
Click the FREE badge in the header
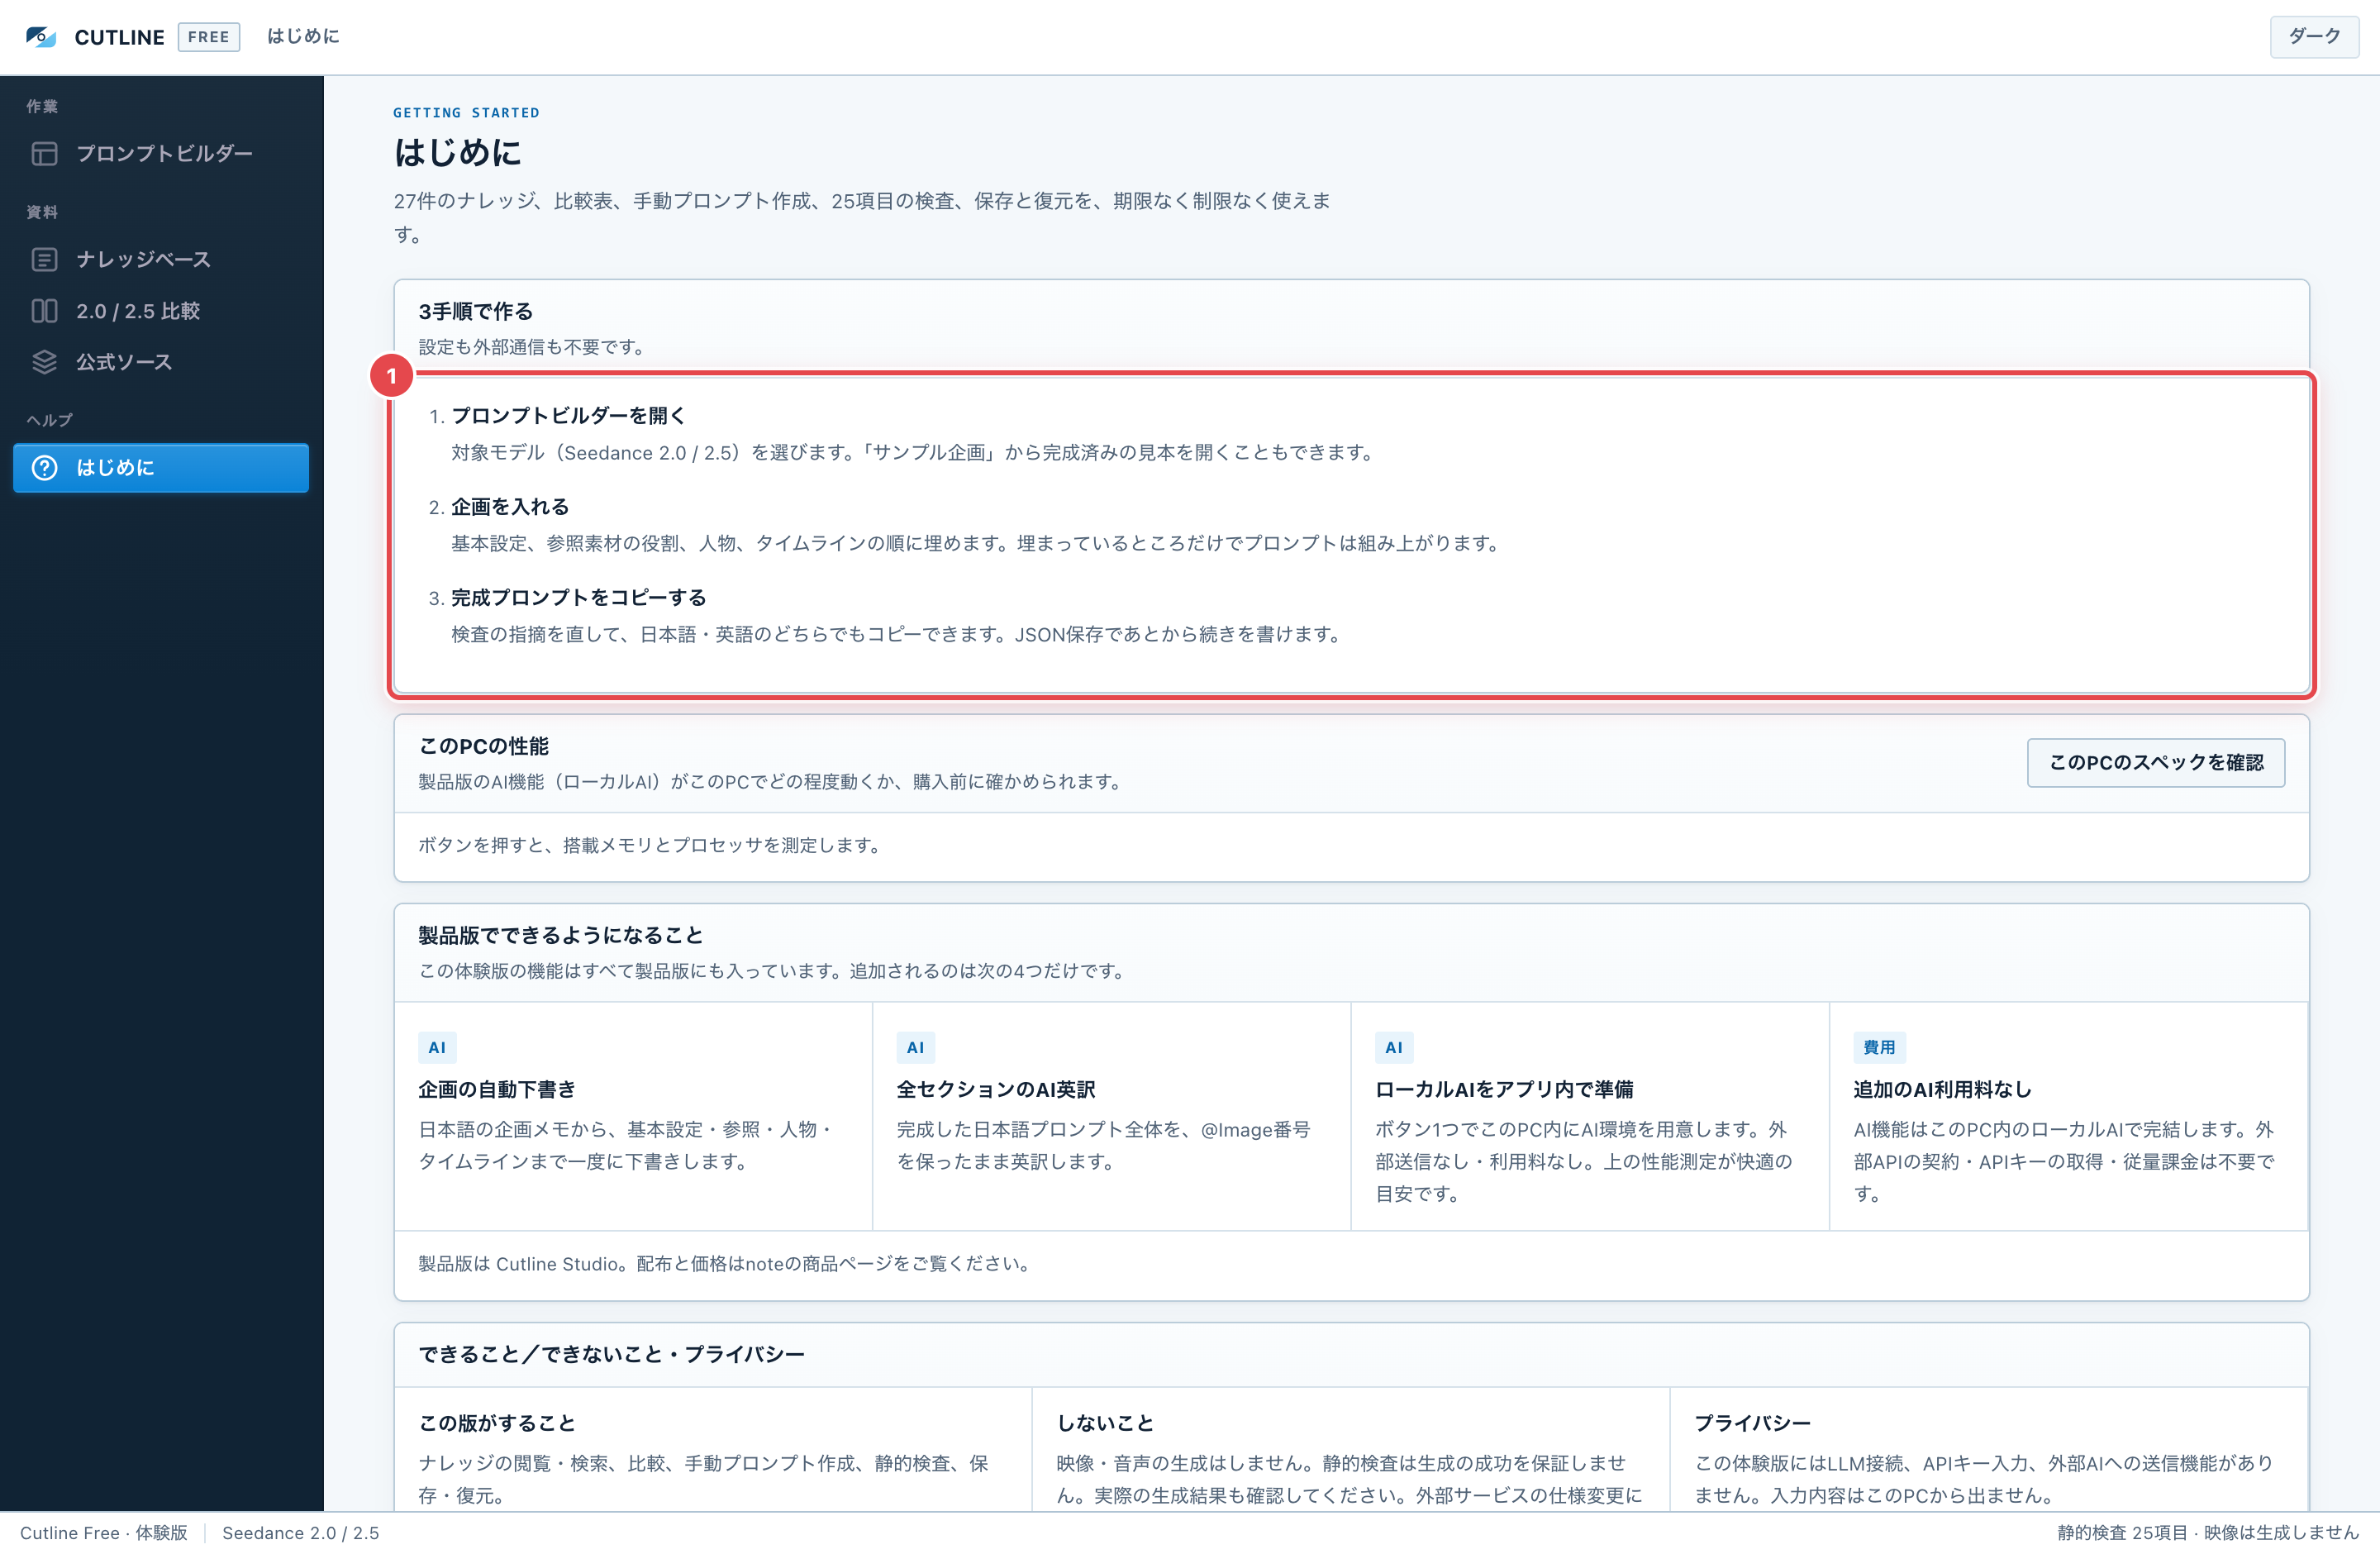[x=208, y=37]
